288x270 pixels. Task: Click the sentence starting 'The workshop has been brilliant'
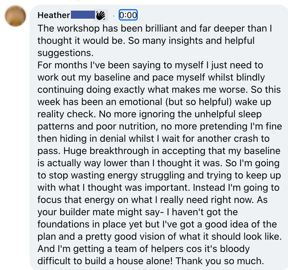point(155,28)
